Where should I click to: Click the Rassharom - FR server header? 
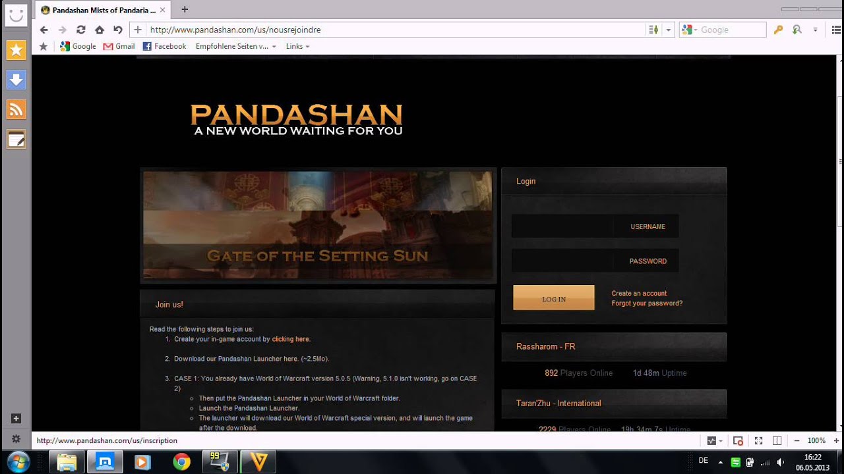(614, 346)
